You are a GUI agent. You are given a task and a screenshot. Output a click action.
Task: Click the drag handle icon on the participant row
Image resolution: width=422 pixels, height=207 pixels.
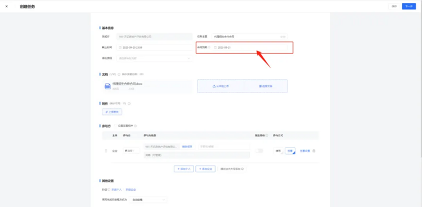pyautogui.click(x=106, y=151)
